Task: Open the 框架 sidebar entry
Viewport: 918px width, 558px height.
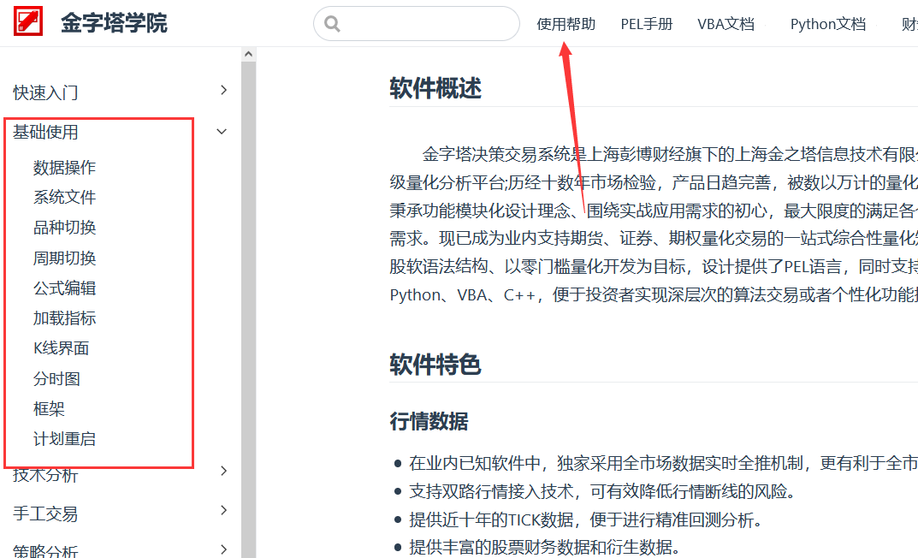Action: click(49, 409)
